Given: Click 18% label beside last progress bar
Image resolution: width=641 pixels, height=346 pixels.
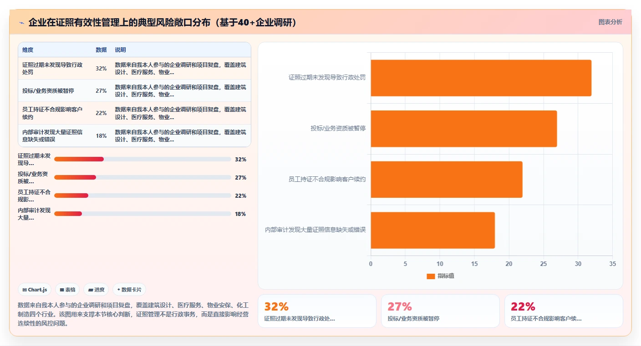Looking at the screenshot, I should pyautogui.click(x=240, y=214).
